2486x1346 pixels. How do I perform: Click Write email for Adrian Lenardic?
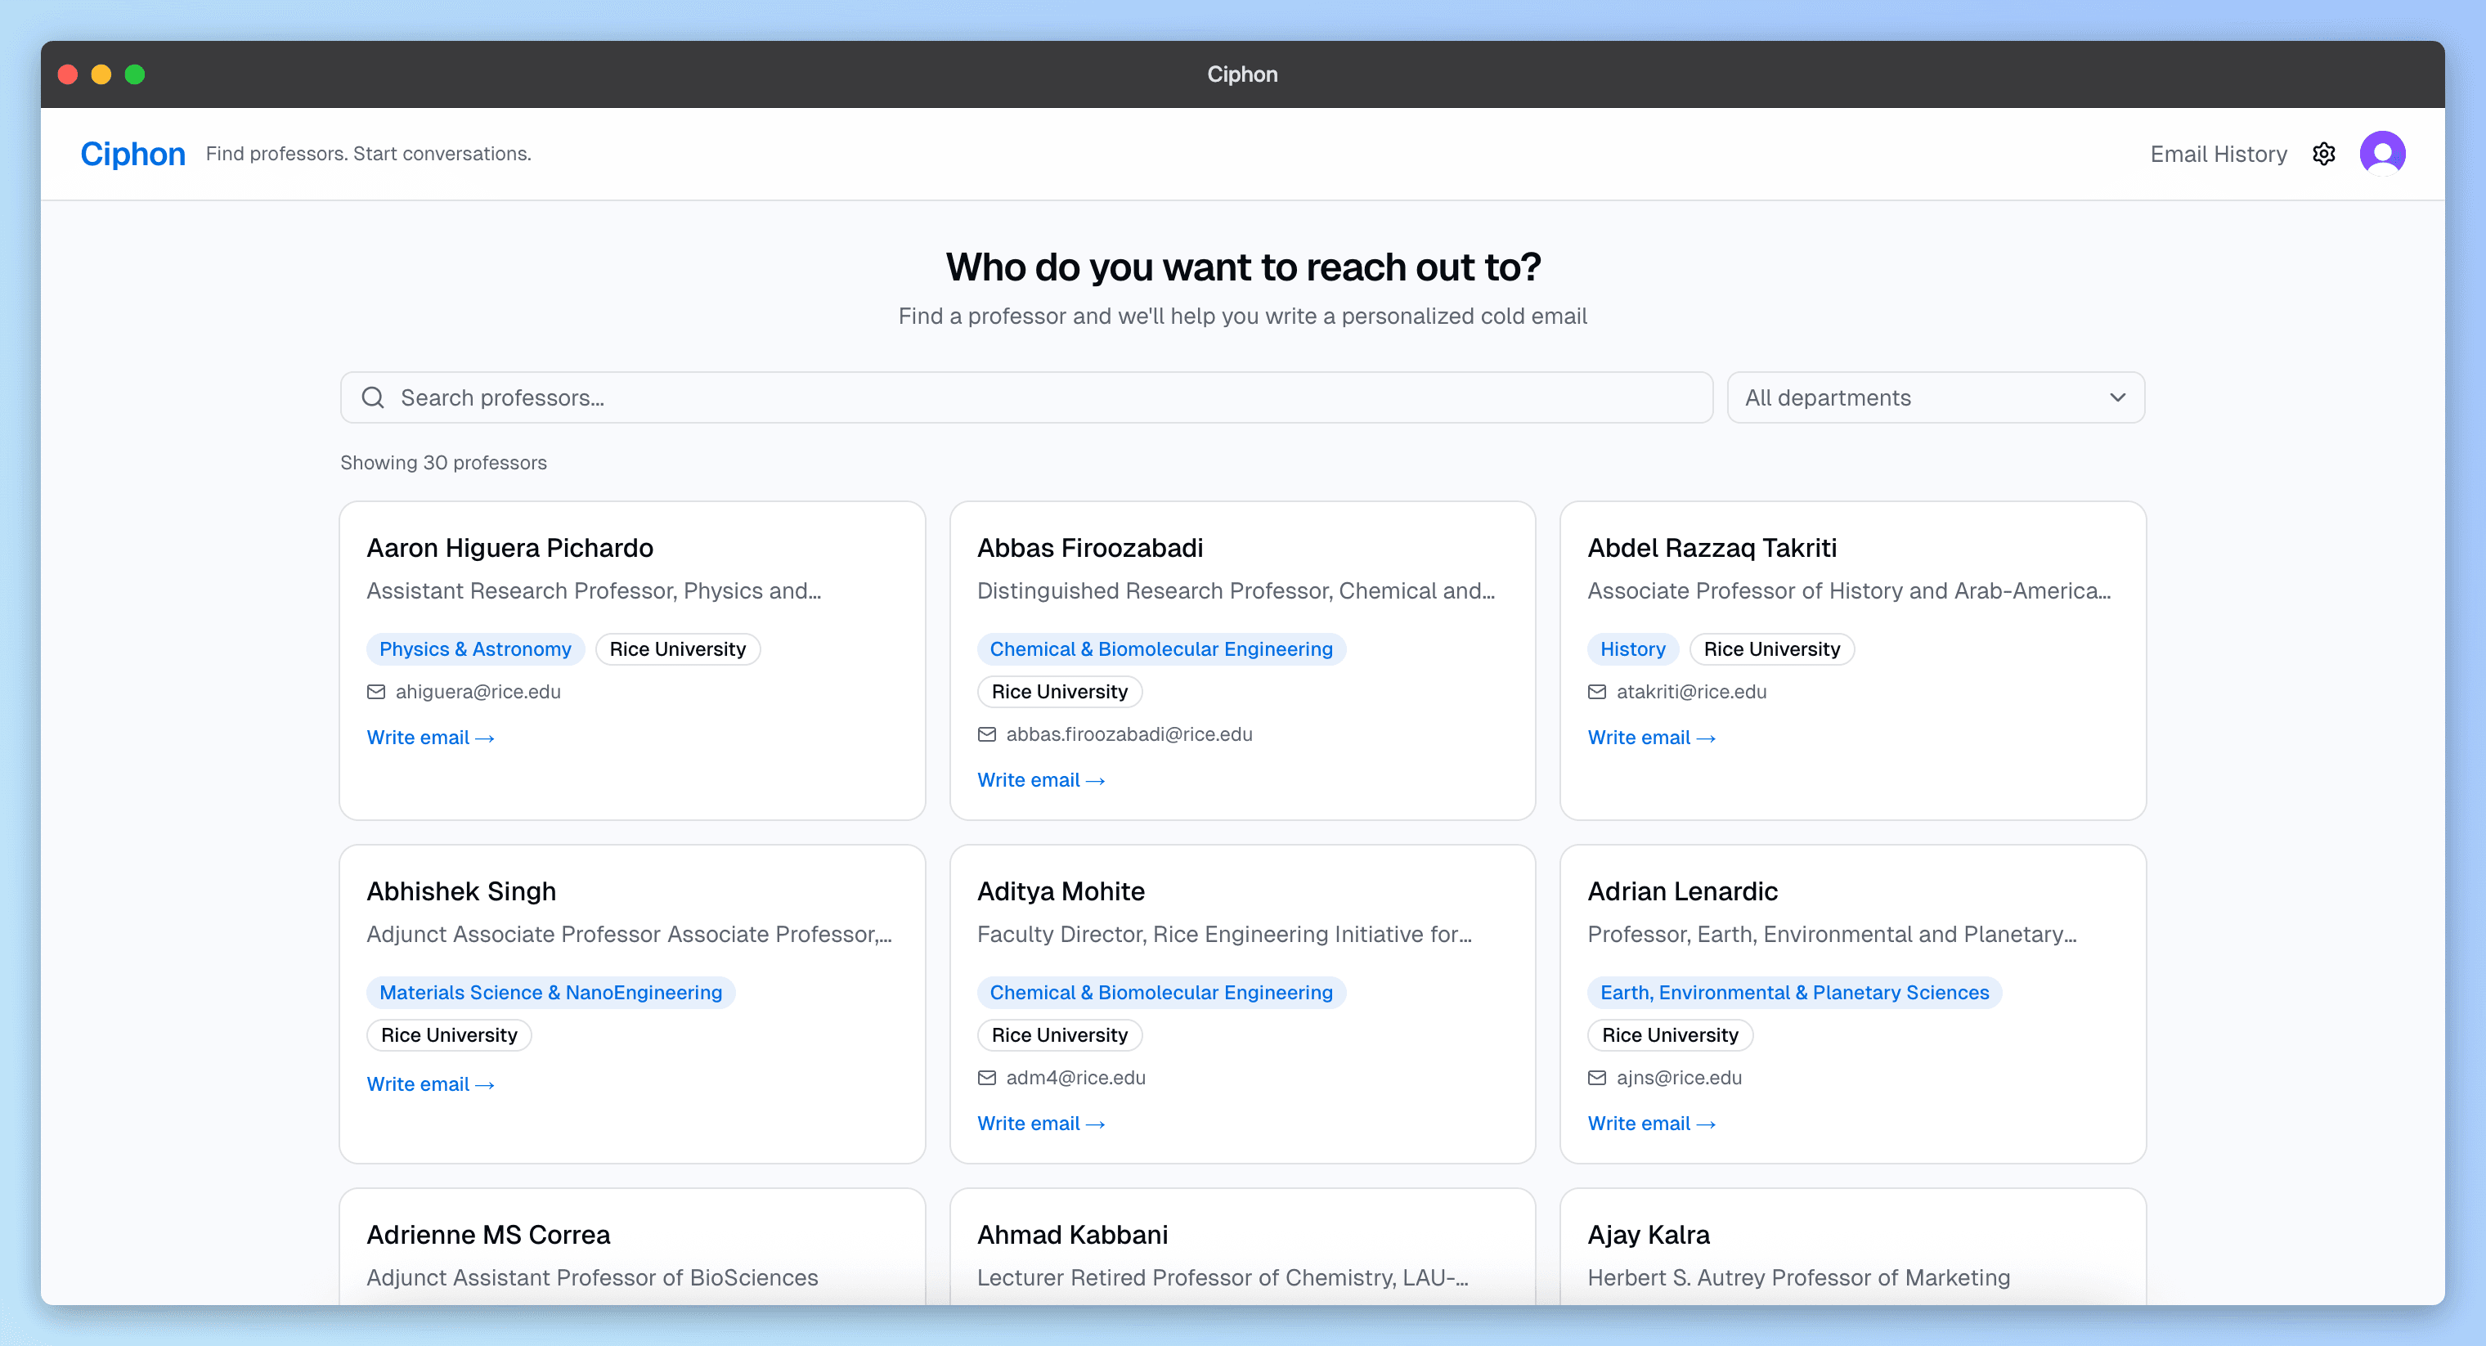click(x=1651, y=1122)
